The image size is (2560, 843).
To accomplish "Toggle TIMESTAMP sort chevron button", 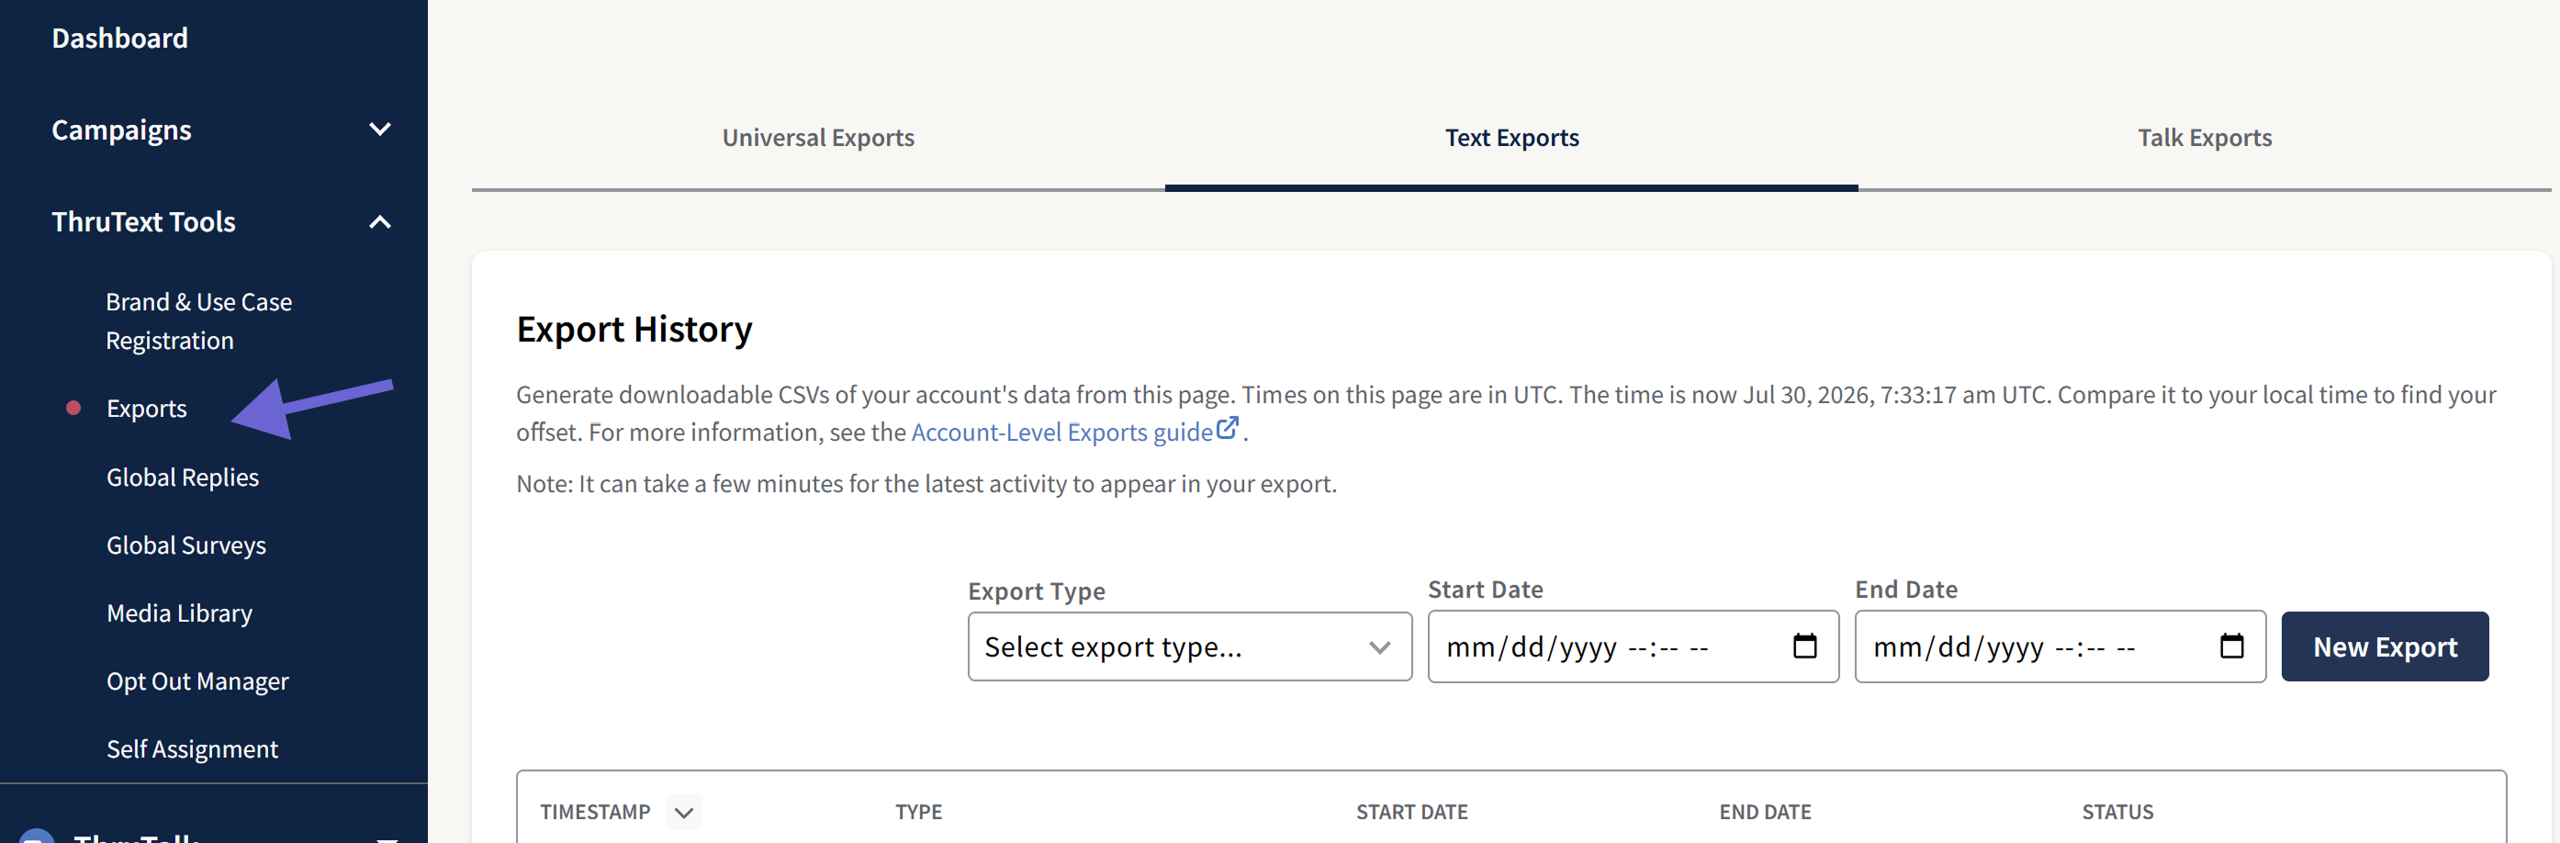I will tap(683, 812).
